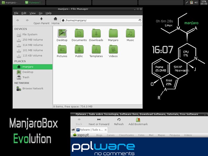Open the View menu

(x=33, y=13)
